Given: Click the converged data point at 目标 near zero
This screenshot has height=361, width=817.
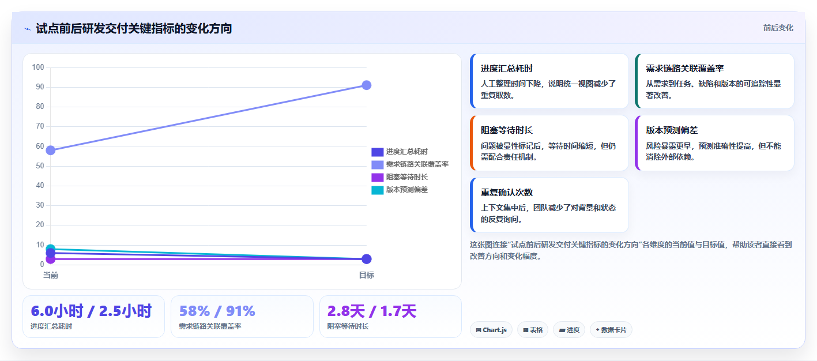Looking at the screenshot, I should (x=366, y=259).
